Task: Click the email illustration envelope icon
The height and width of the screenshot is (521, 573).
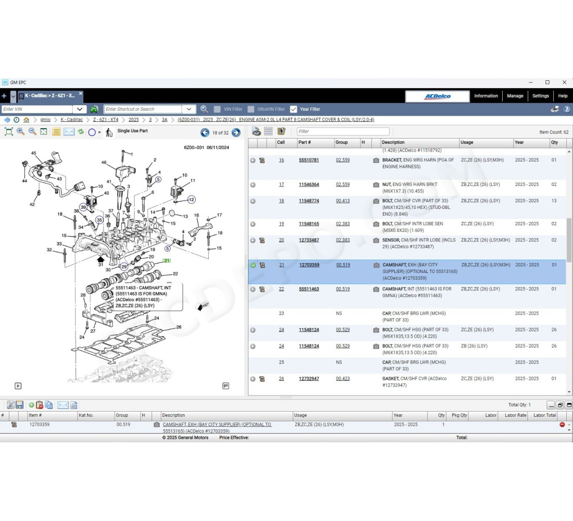Action: coord(69,132)
